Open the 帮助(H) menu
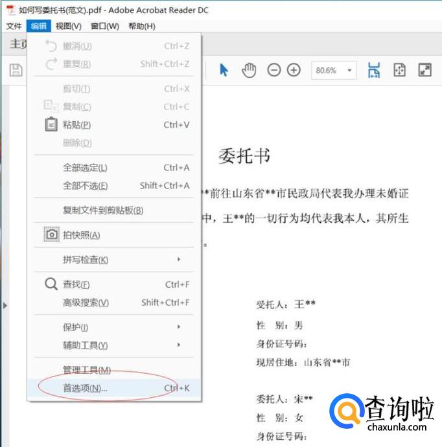 [x=142, y=26]
